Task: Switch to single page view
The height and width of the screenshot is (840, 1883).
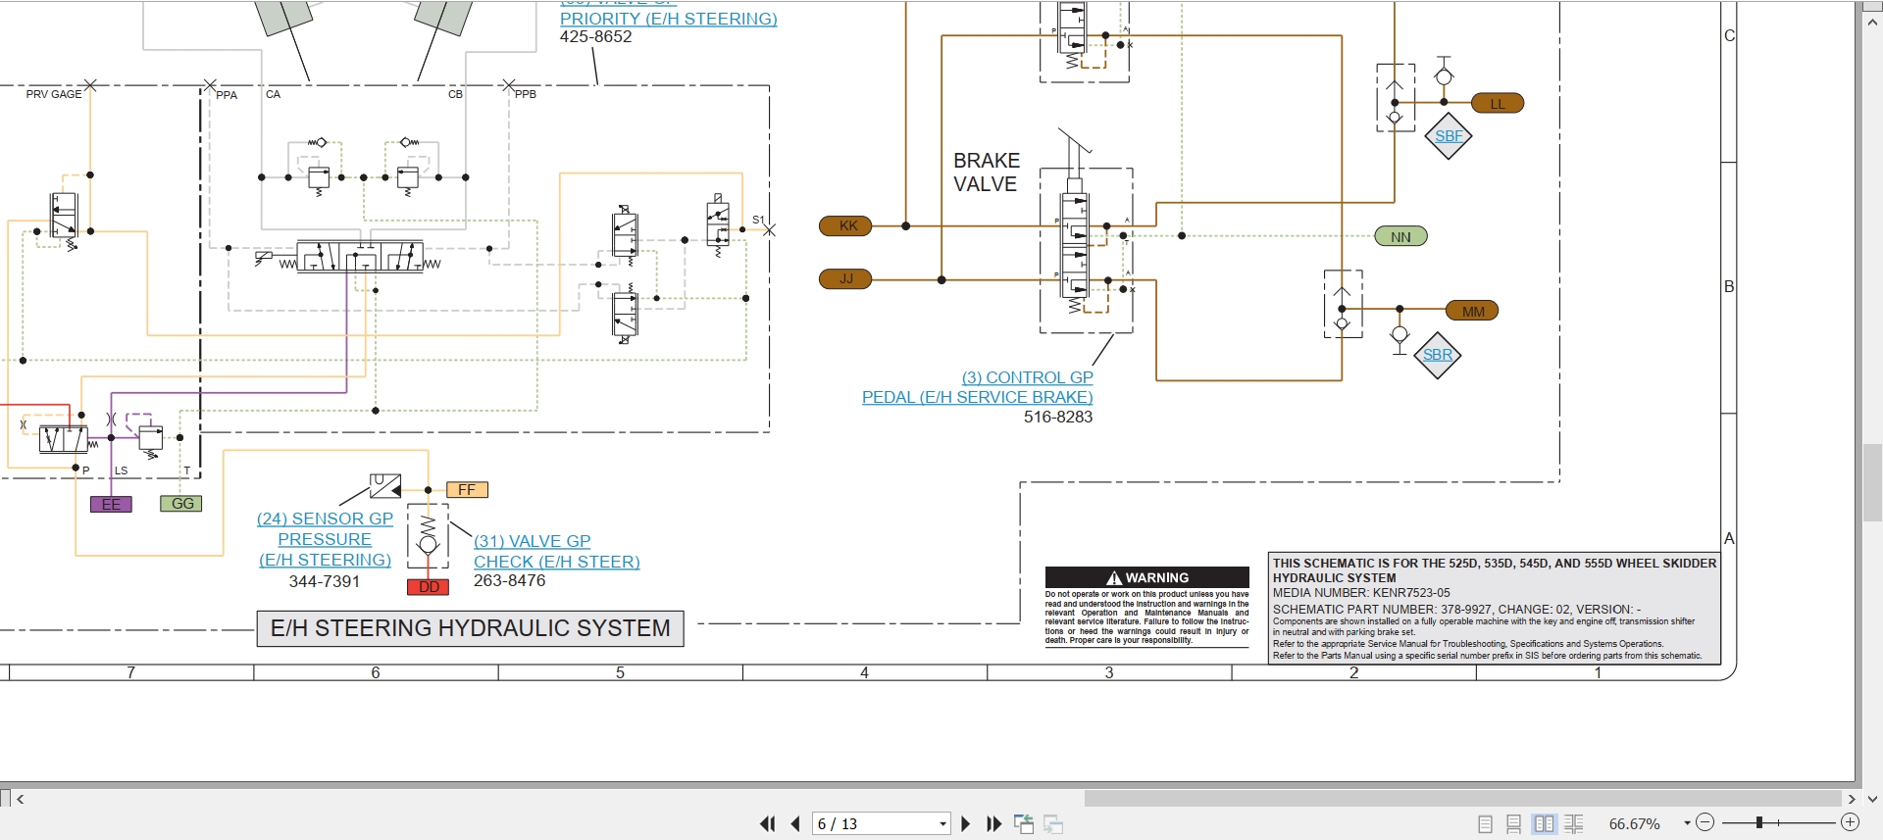Action: point(1485,824)
